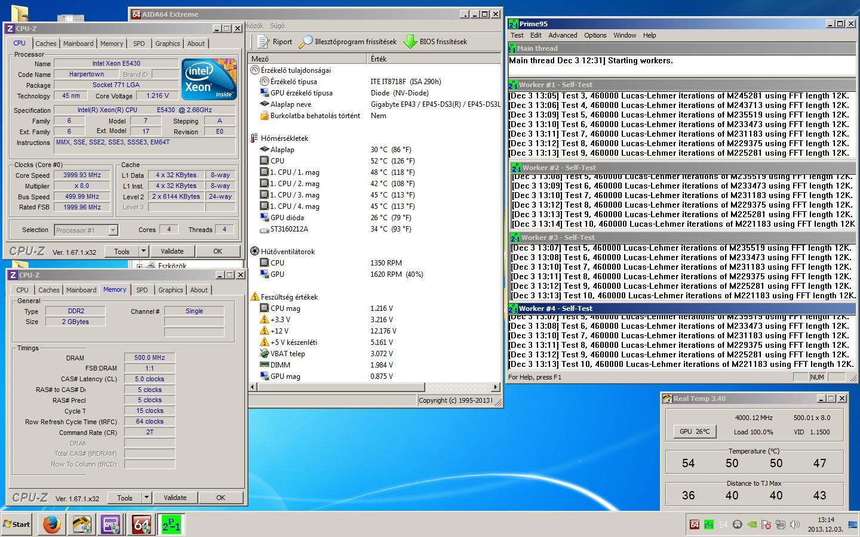The height and width of the screenshot is (537, 860).
Task: Activate the green Prime95 taskbar icon
Action: click(x=171, y=524)
